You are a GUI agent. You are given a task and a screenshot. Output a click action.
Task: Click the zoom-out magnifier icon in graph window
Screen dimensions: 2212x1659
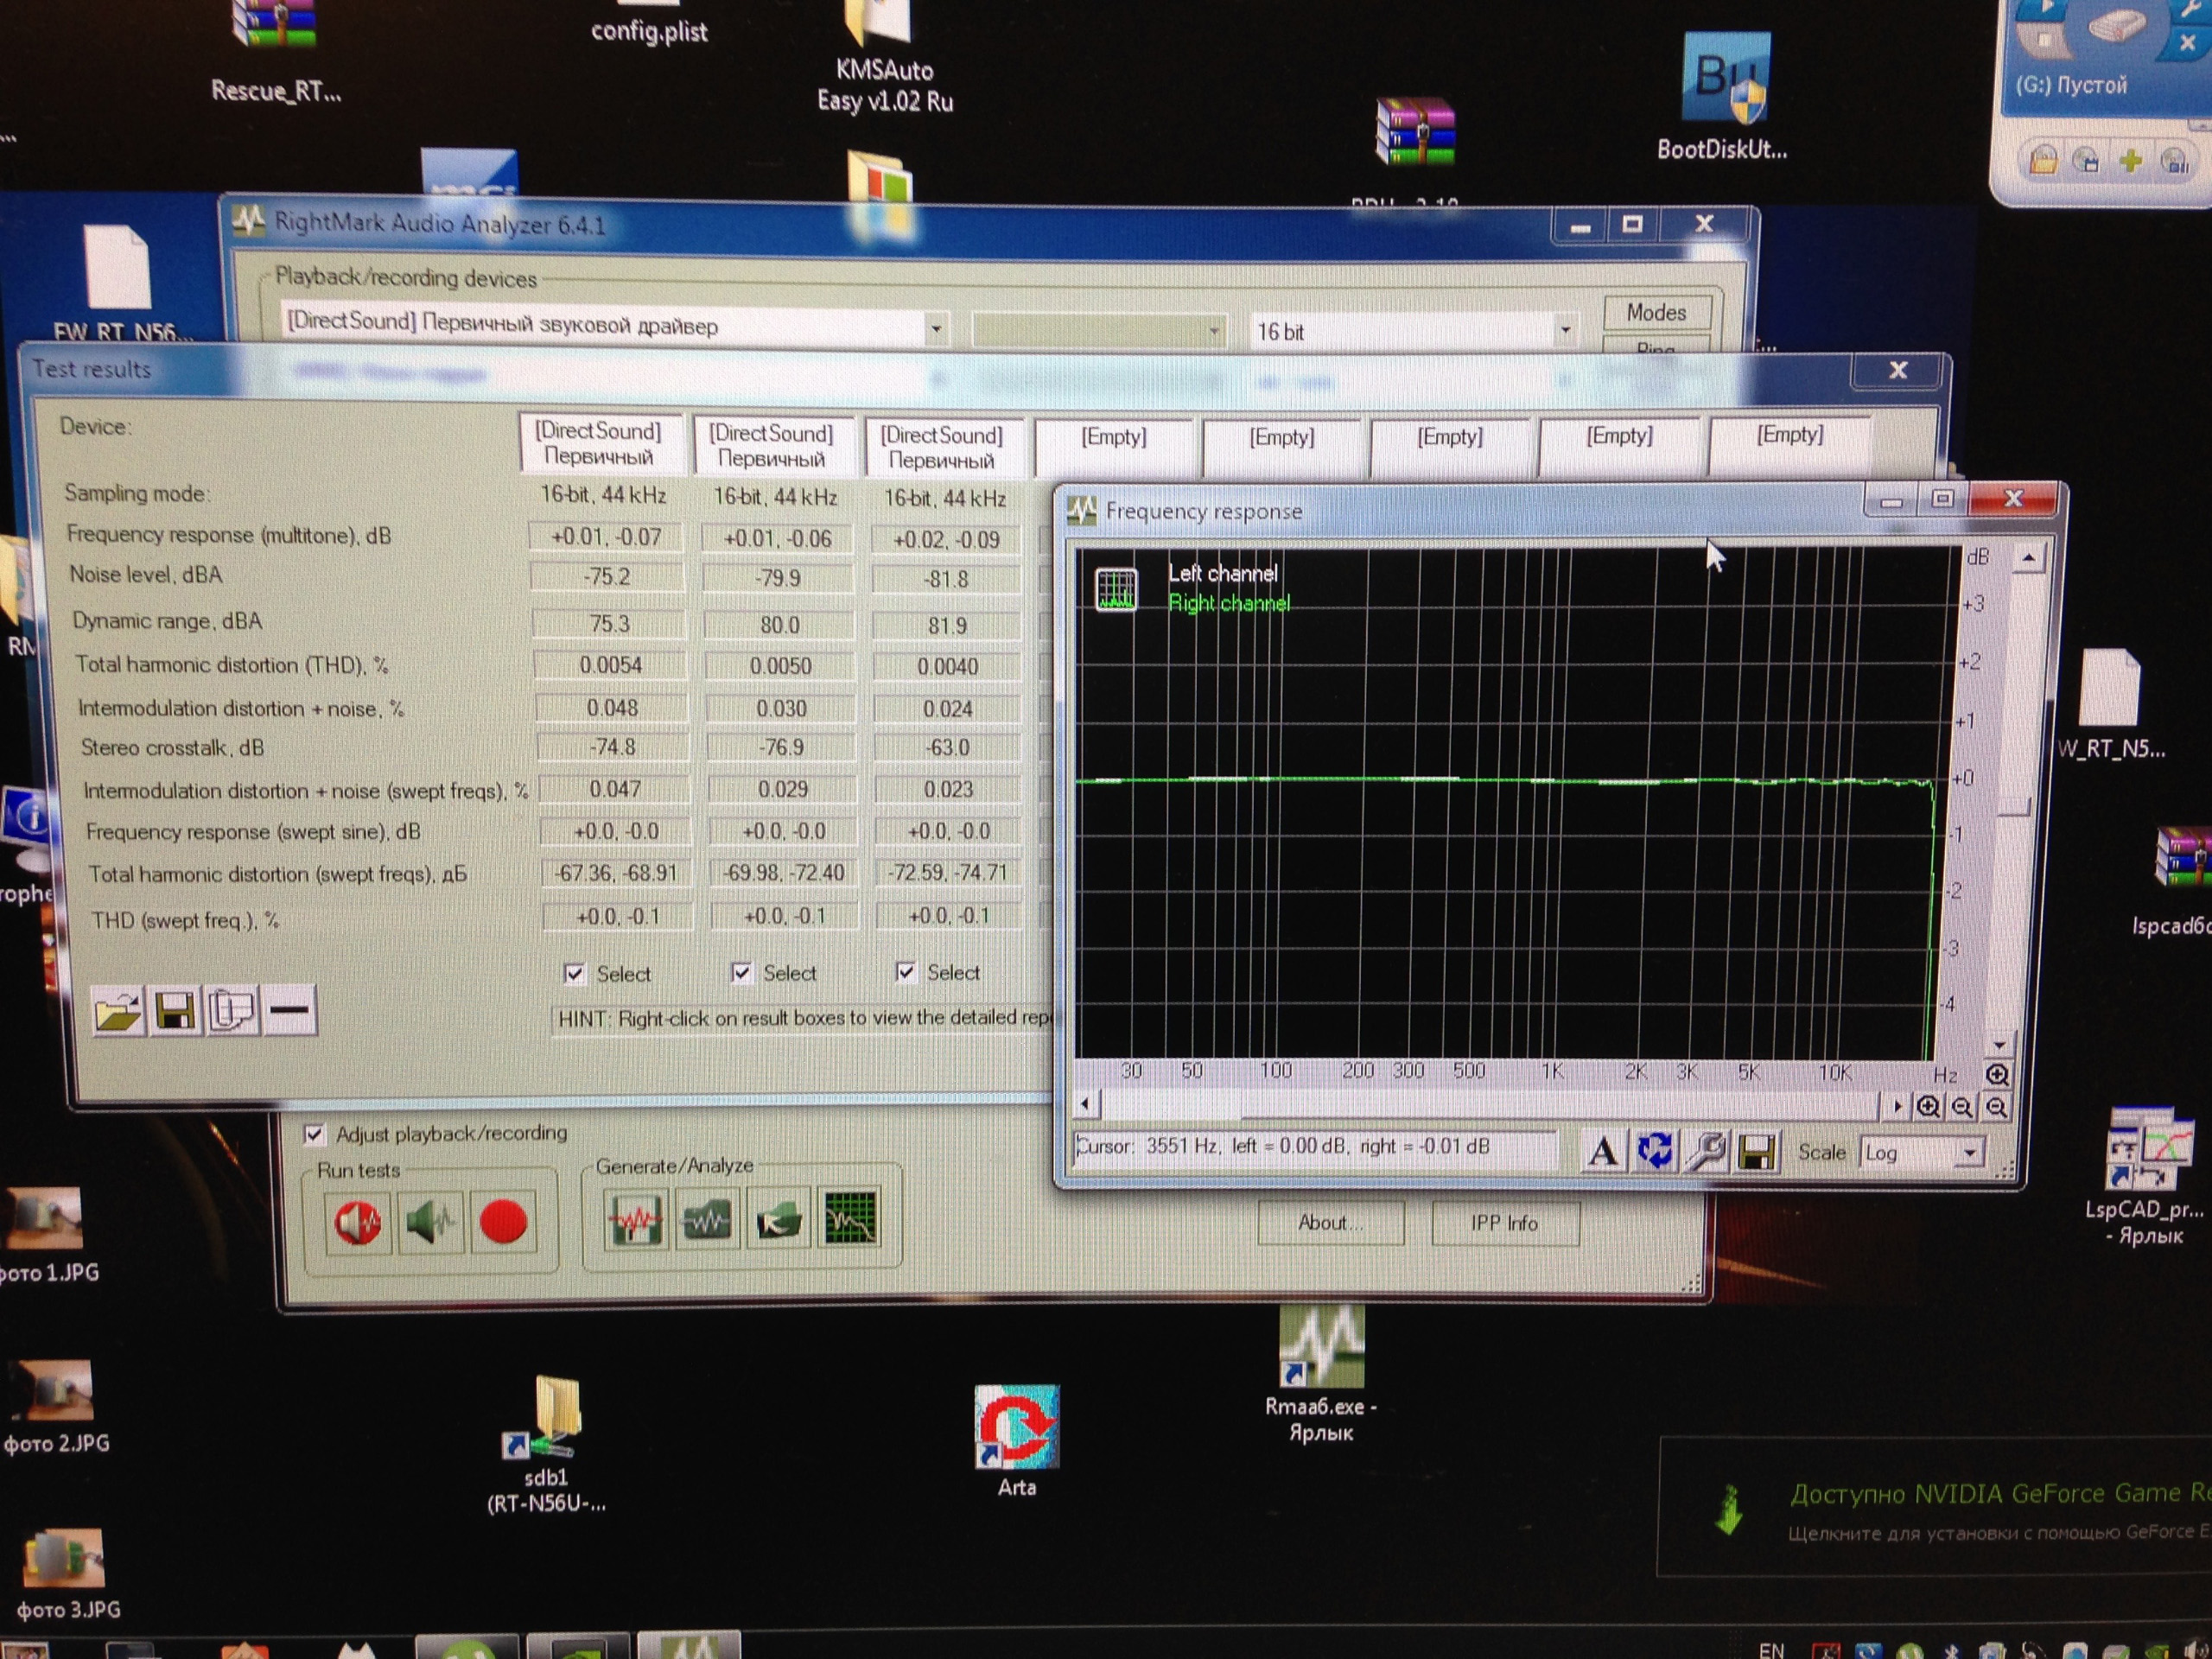pyautogui.click(x=1962, y=1107)
